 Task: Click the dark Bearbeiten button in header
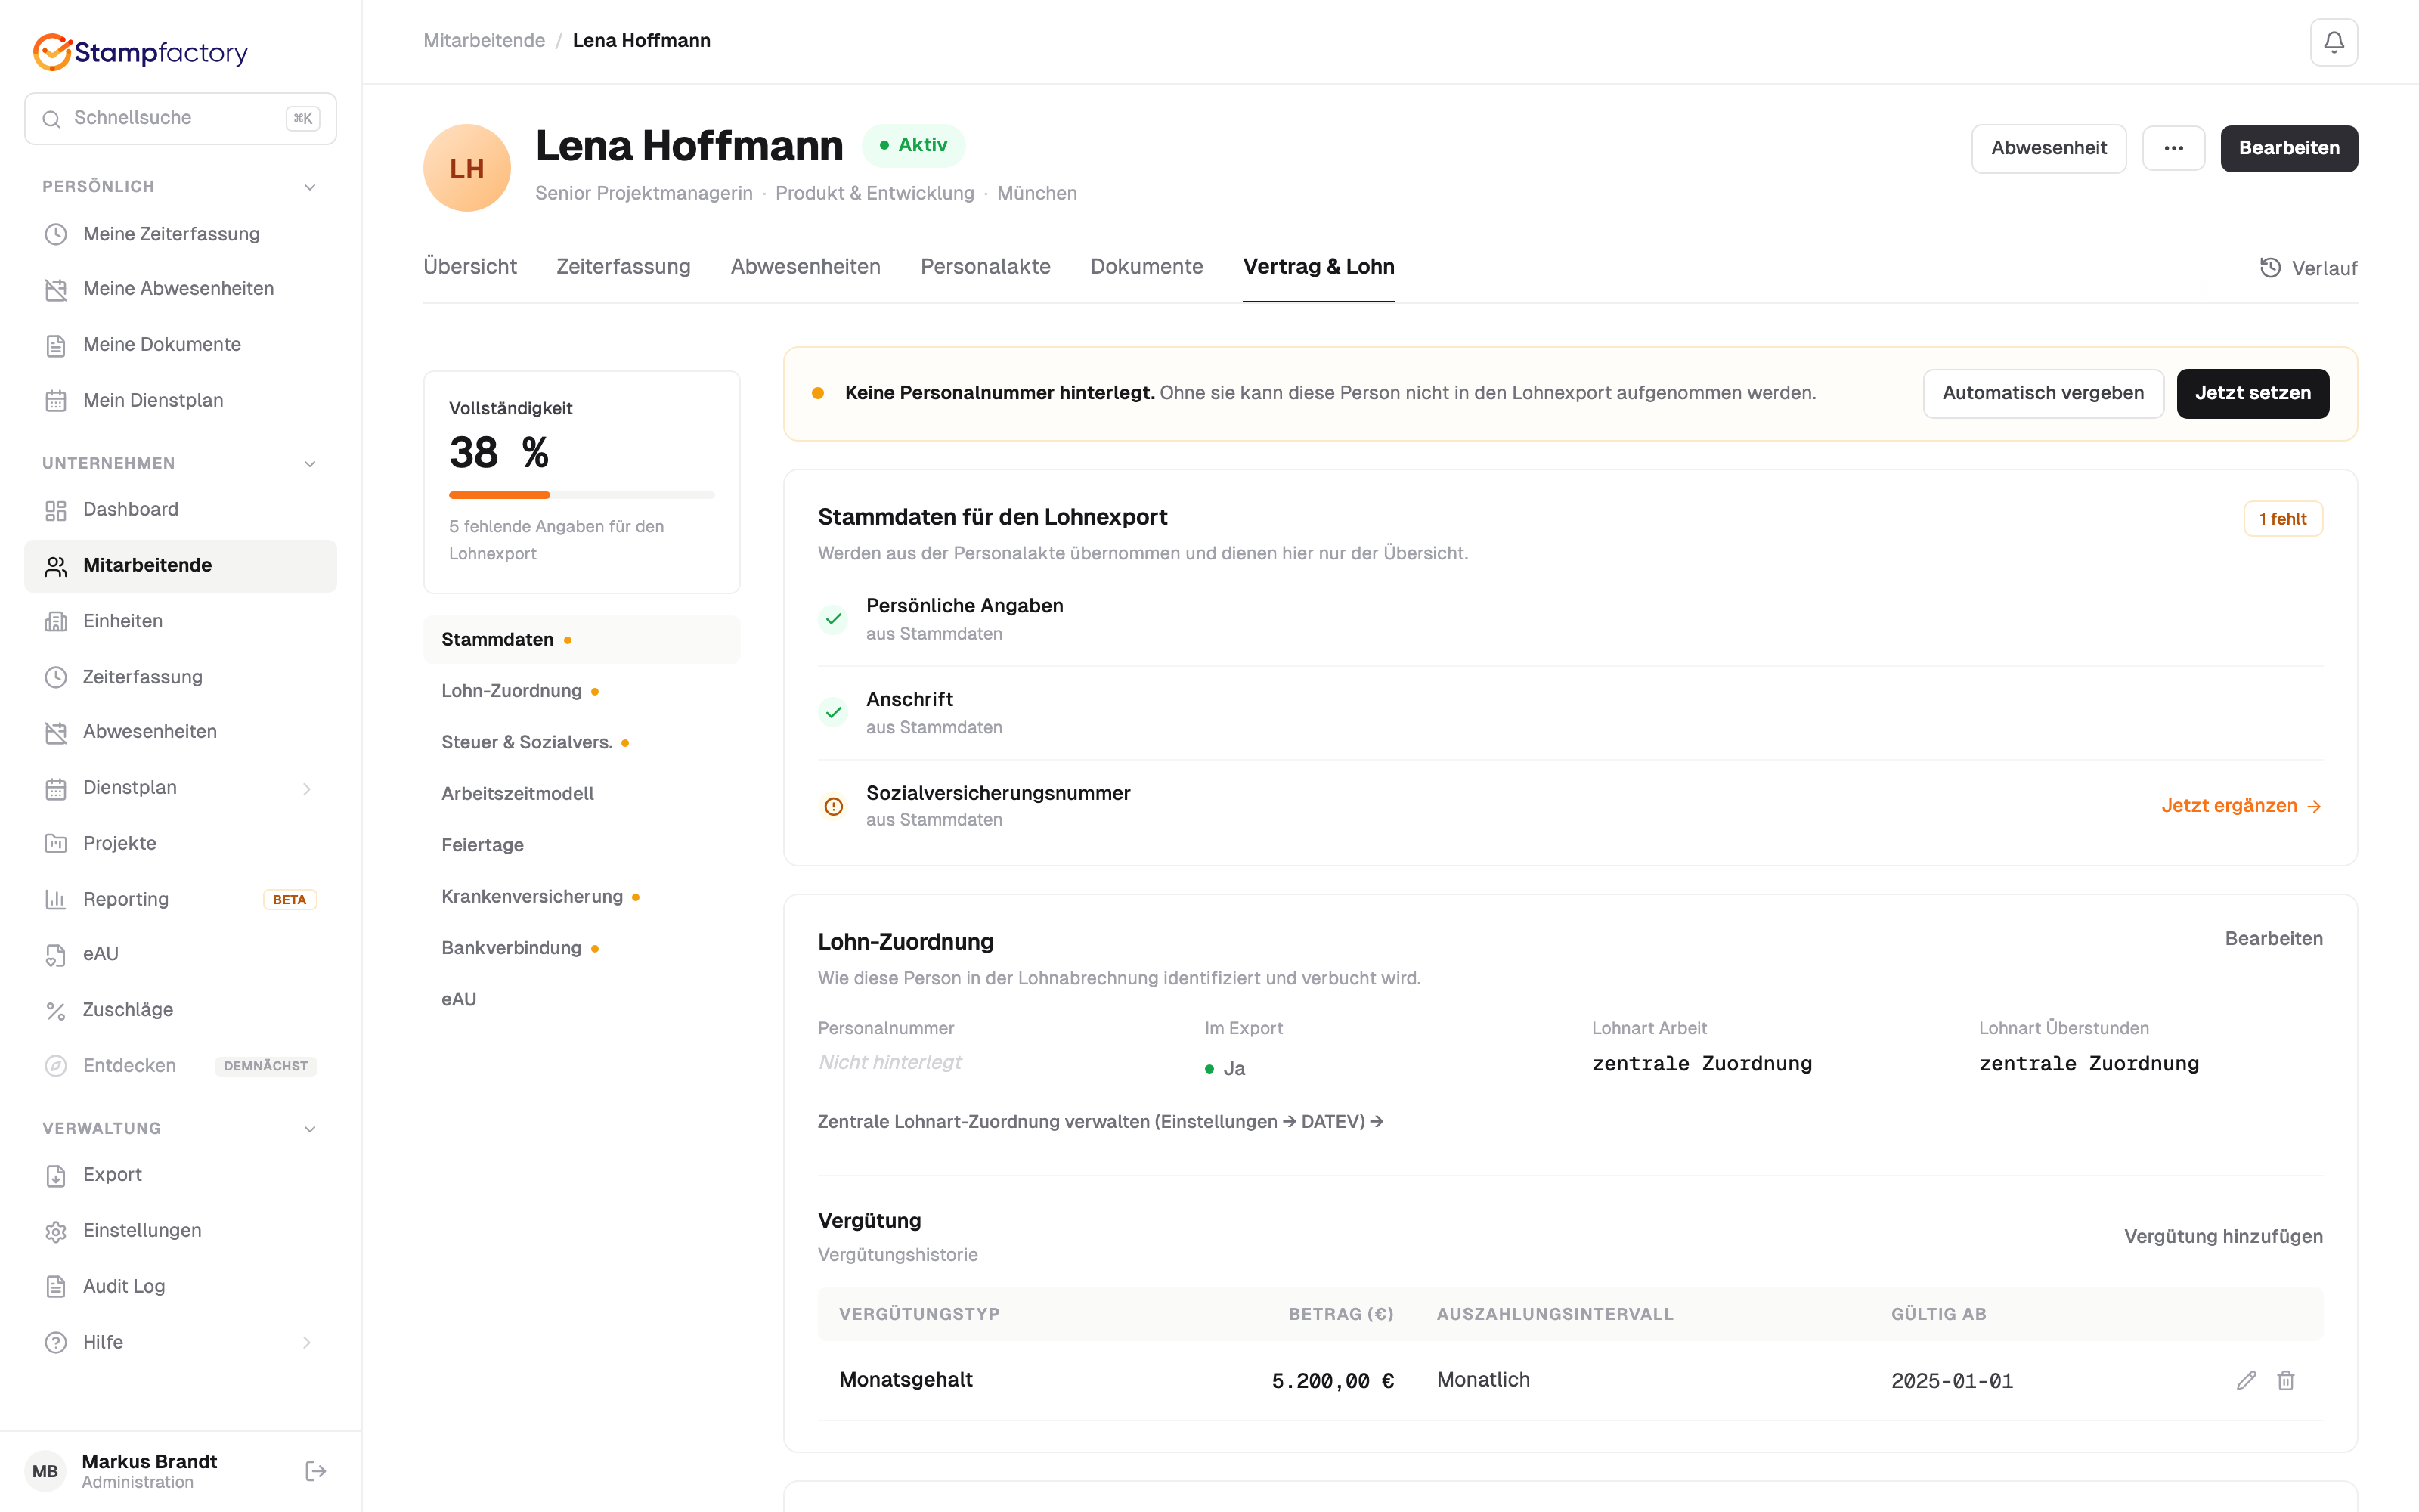[x=2288, y=148]
